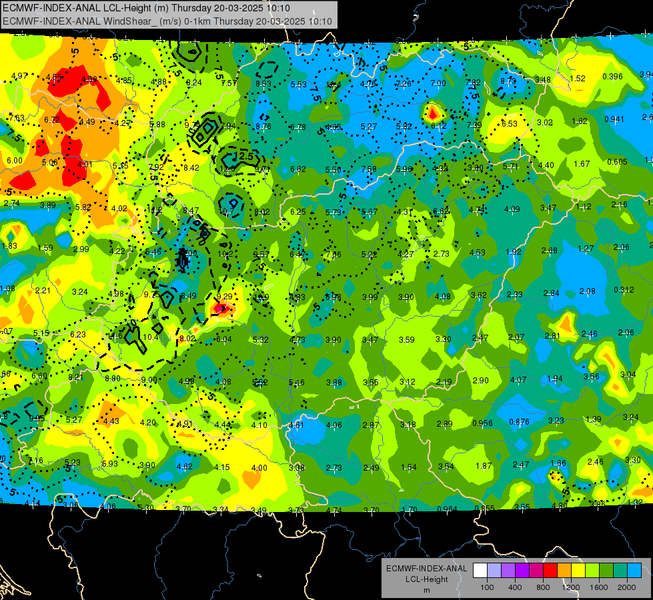Click the wind shear value 1.87
Viewport: 653px width, 600px height.
(484, 466)
